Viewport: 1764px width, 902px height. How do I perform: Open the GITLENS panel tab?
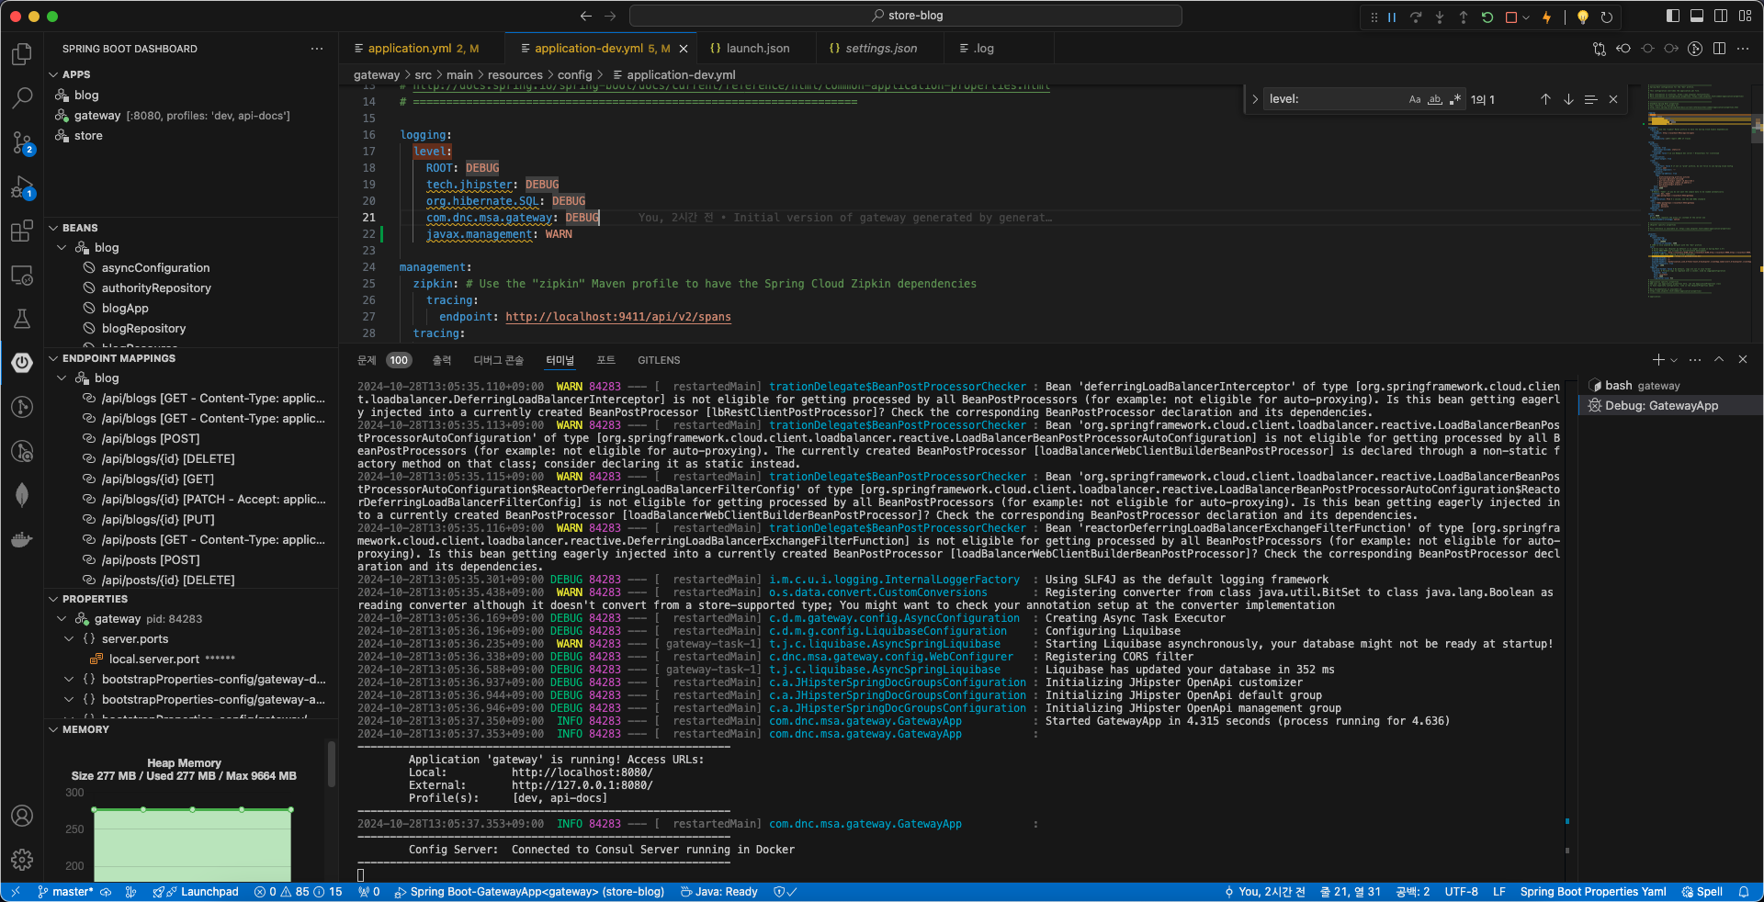coord(659,360)
